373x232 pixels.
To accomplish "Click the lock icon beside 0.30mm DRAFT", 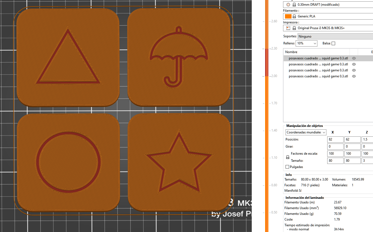I will click(x=294, y=5).
